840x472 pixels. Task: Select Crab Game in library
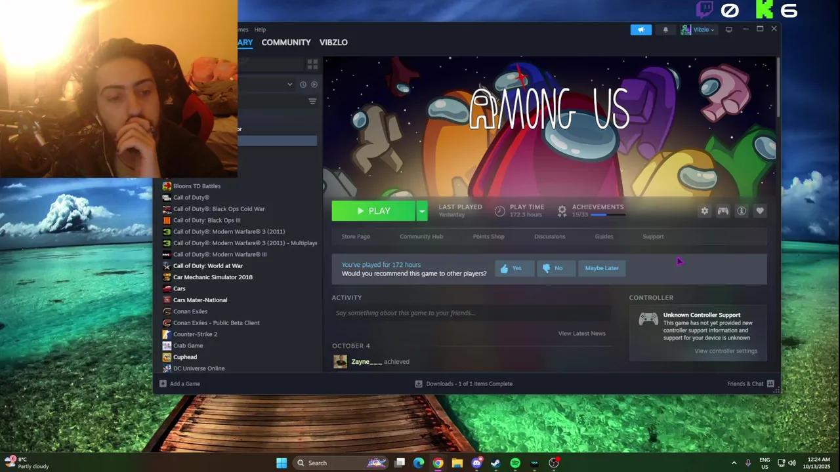pos(188,345)
